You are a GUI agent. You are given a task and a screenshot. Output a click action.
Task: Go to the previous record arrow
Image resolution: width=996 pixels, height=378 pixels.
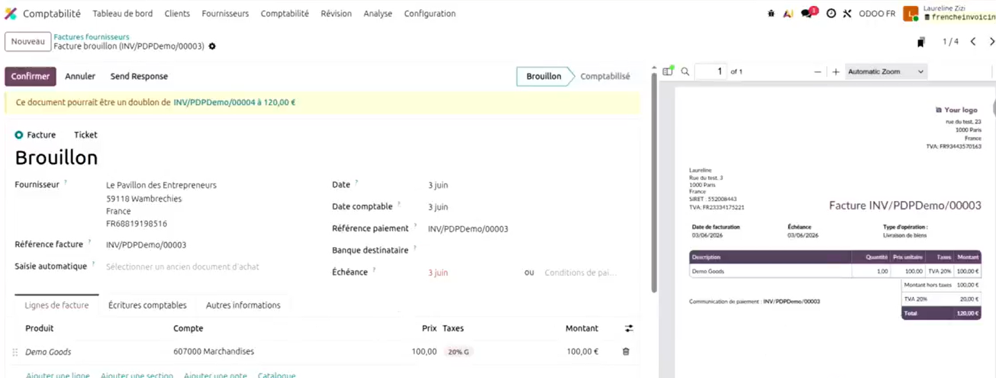click(x=973, y=41)
